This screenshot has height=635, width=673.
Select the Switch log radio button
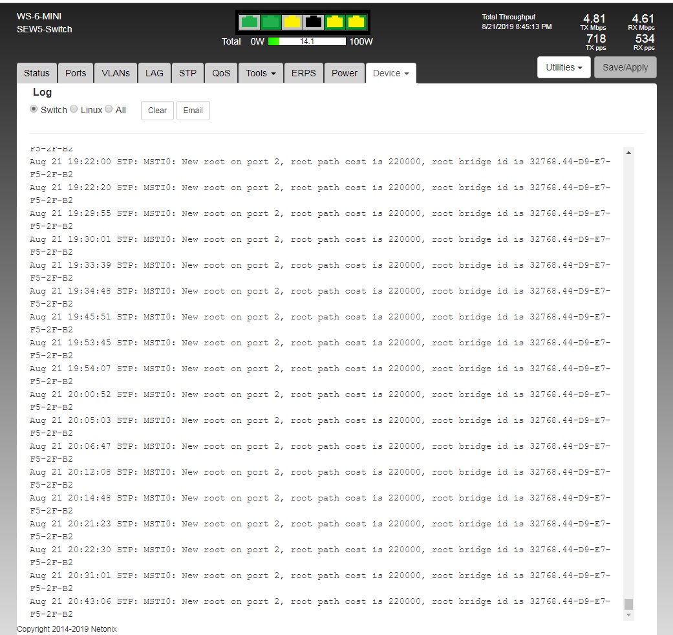pyautogui.click(x=34, y=109)
